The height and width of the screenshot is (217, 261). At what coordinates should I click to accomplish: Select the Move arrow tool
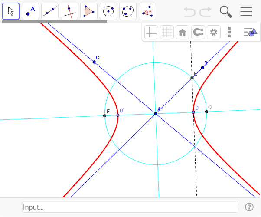click(11, 11)
